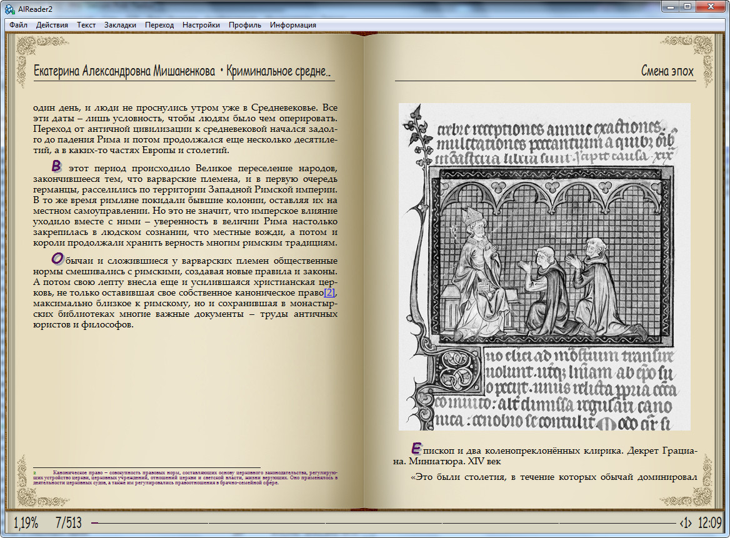Close the AlReader2 window
This screenshot has width=730, height=538.
coord(711,6)
